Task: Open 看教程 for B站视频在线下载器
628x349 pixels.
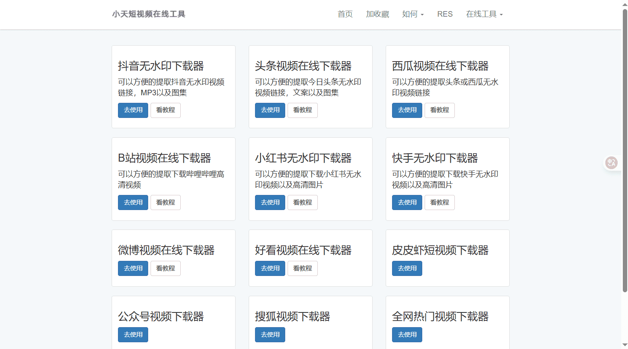Action: coord(166,202)
